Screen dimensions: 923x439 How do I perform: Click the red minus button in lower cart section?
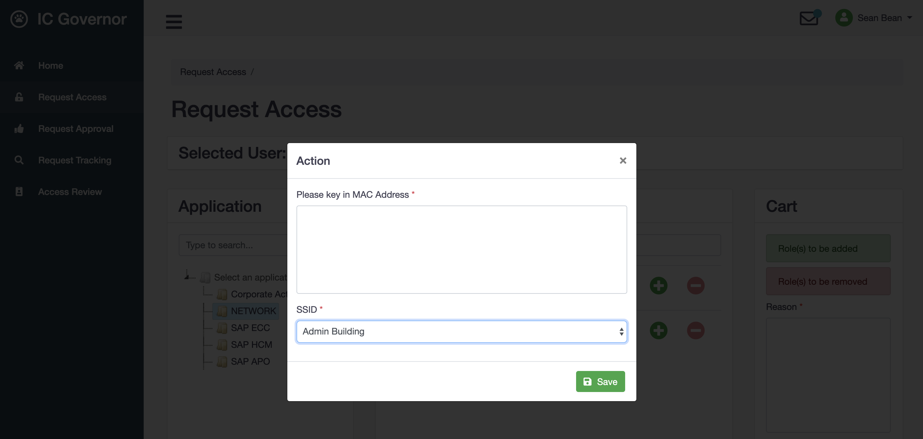click(696, 330)
